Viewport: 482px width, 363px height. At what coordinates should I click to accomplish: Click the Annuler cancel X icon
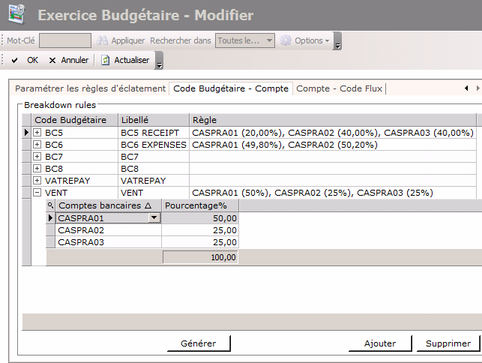52,60
